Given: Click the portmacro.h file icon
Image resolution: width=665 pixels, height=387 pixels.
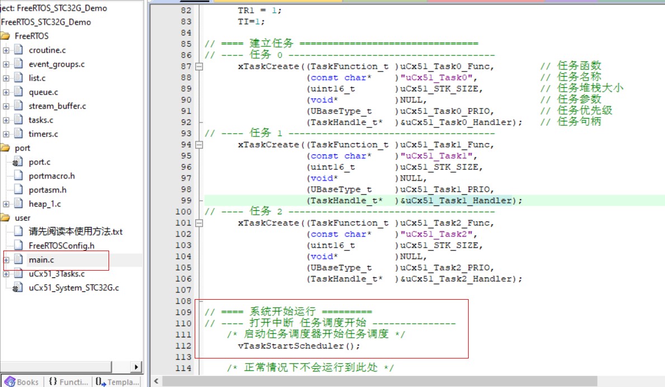Looking at the screenshot, I should click(18, 176).
